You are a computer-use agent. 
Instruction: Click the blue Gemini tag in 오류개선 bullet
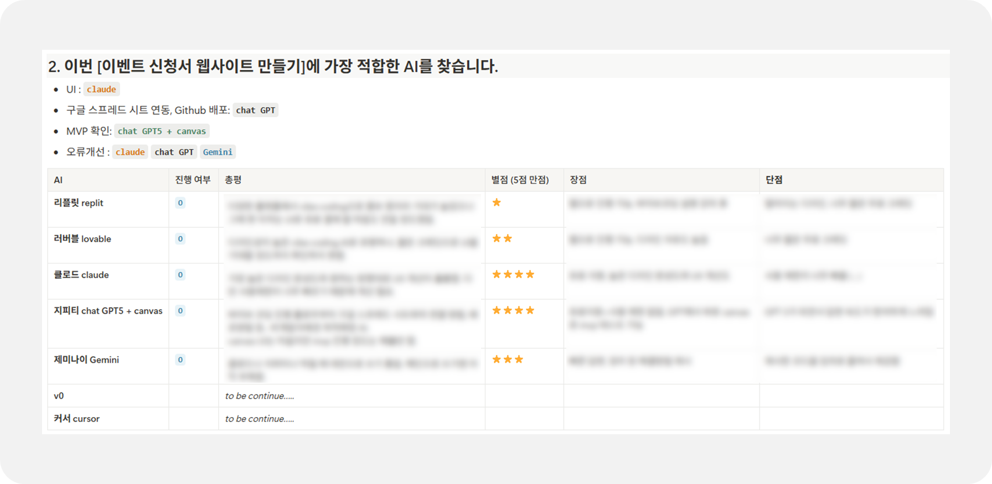[218, 152]
